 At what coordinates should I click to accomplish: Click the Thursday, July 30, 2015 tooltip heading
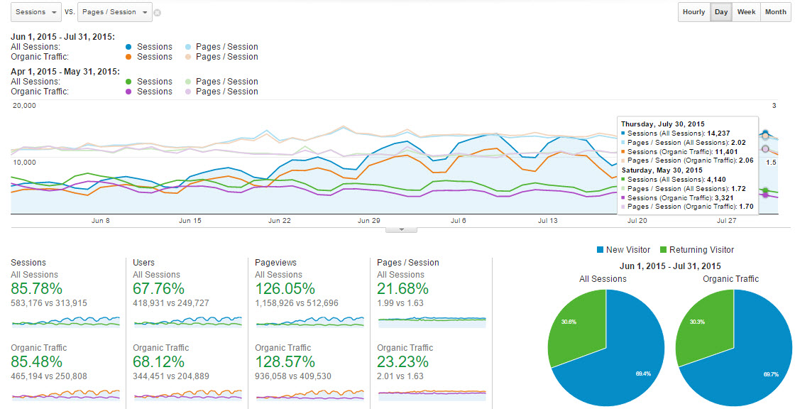click(x=663, y=124)
